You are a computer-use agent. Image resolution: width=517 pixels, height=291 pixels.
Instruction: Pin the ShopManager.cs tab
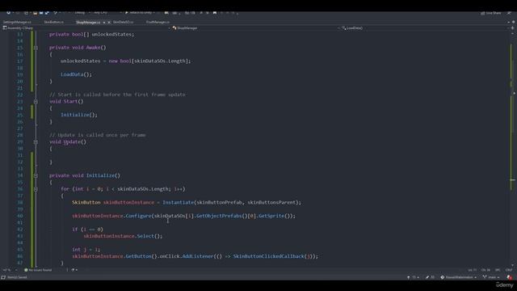[104, 23]
